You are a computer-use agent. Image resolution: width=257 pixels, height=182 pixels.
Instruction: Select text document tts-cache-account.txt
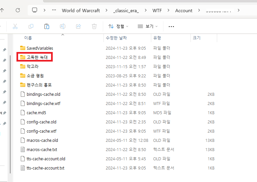click(42, 168)
